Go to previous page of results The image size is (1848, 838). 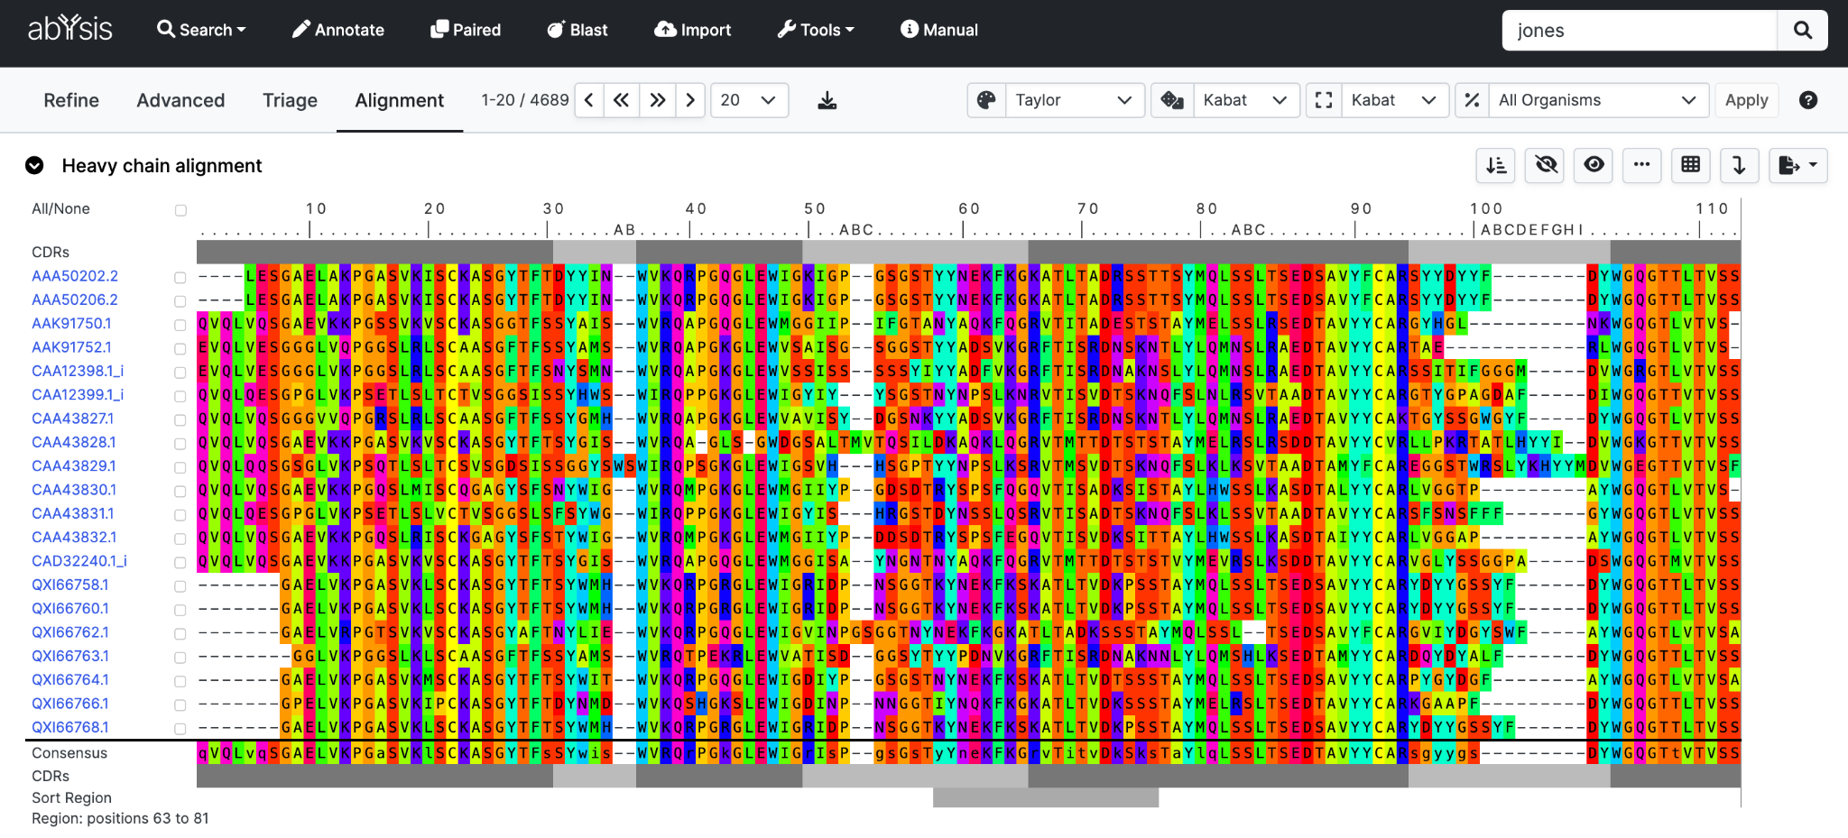coord(589,100)
